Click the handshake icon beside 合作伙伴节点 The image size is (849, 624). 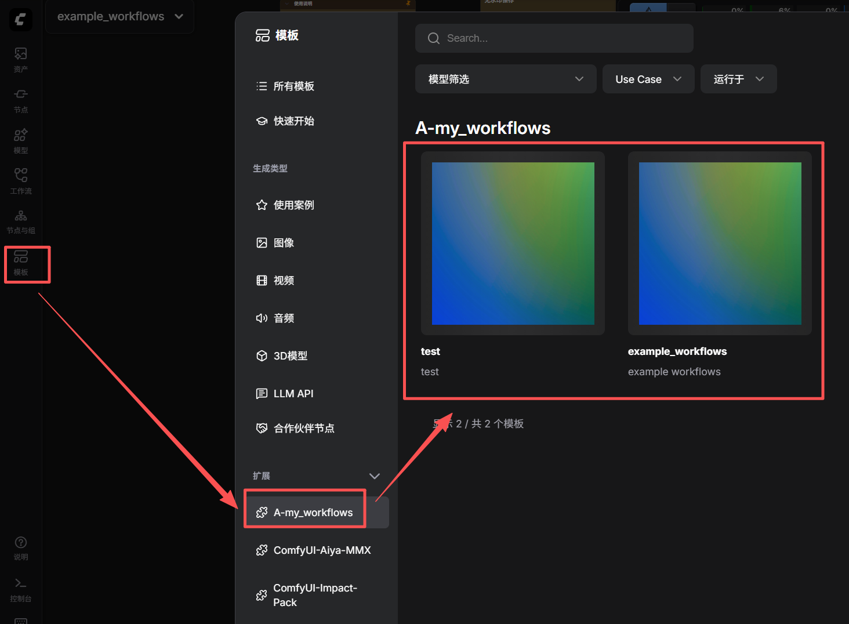(262, 429)
